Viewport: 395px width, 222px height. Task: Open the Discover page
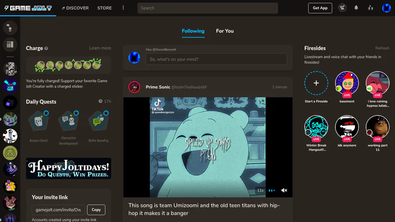(75, 8)
